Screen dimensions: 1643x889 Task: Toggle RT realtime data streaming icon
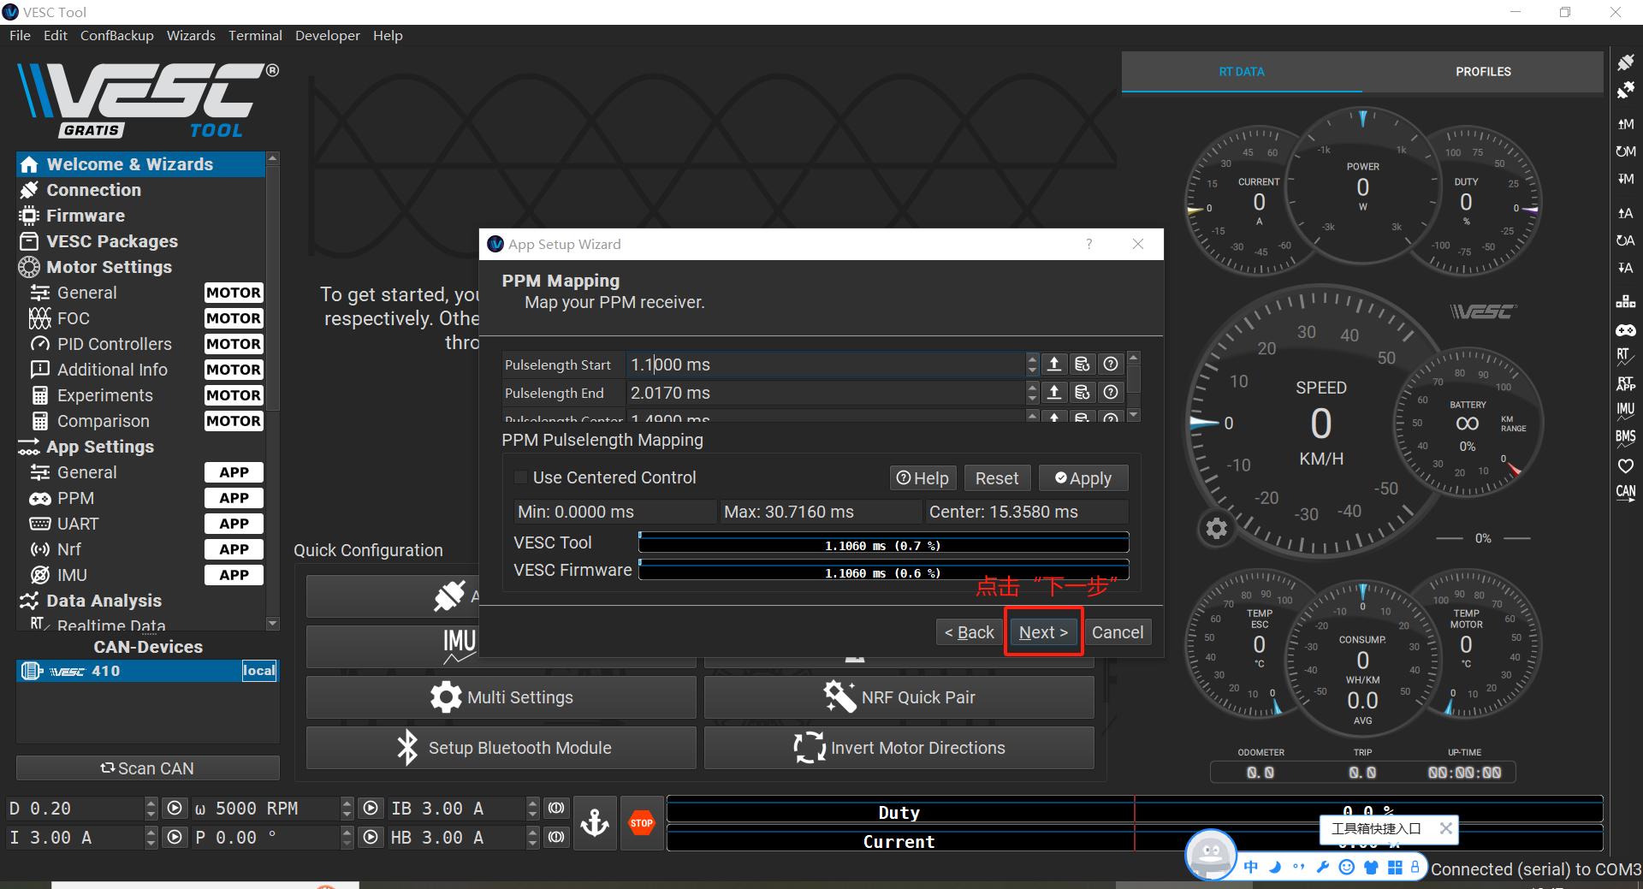[1625, 357]
